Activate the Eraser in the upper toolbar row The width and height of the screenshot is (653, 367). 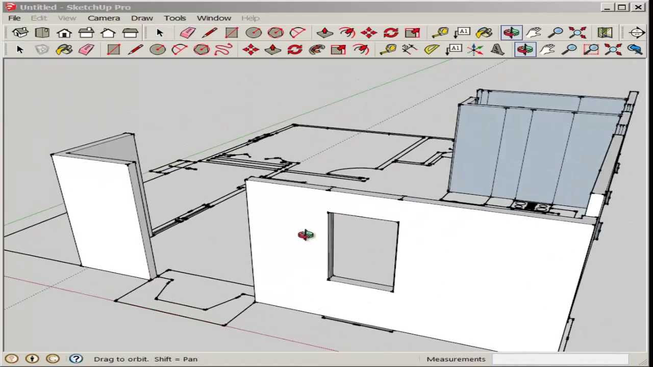pos(187,33)
